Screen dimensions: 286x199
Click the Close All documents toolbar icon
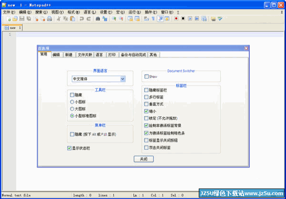coord(43,19)
